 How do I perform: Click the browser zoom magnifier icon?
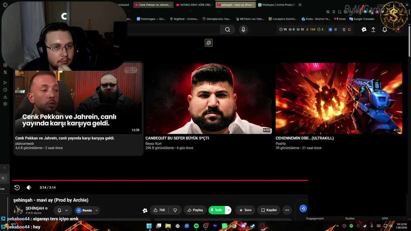pyautogui.click(x=328, y=12)
